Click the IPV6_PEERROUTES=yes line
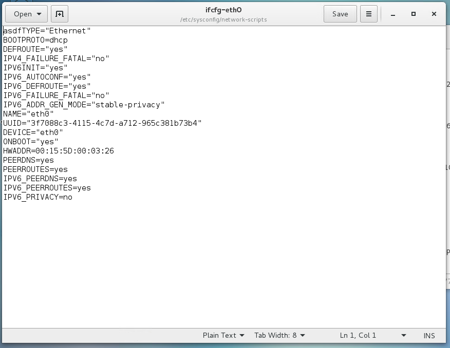Screen dimensions: 450x348 pyautogui.click(x=47, y=188)
